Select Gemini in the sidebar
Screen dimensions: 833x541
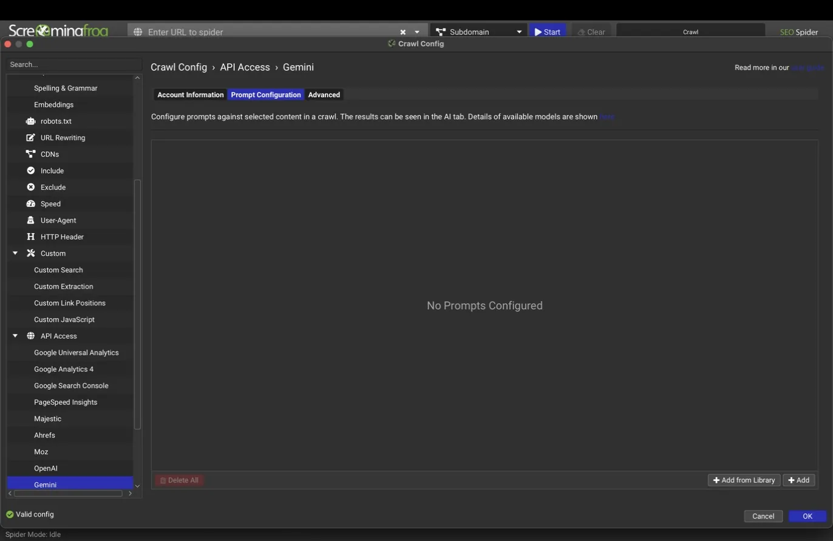coord(70,484)
